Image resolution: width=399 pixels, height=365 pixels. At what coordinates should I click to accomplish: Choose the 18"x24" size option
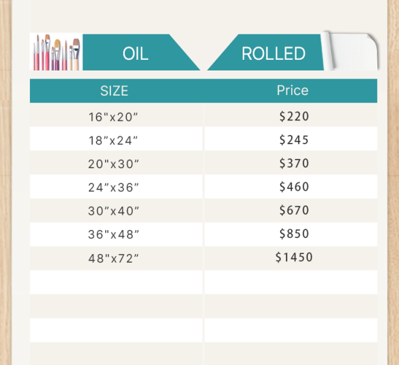point(114,140)
